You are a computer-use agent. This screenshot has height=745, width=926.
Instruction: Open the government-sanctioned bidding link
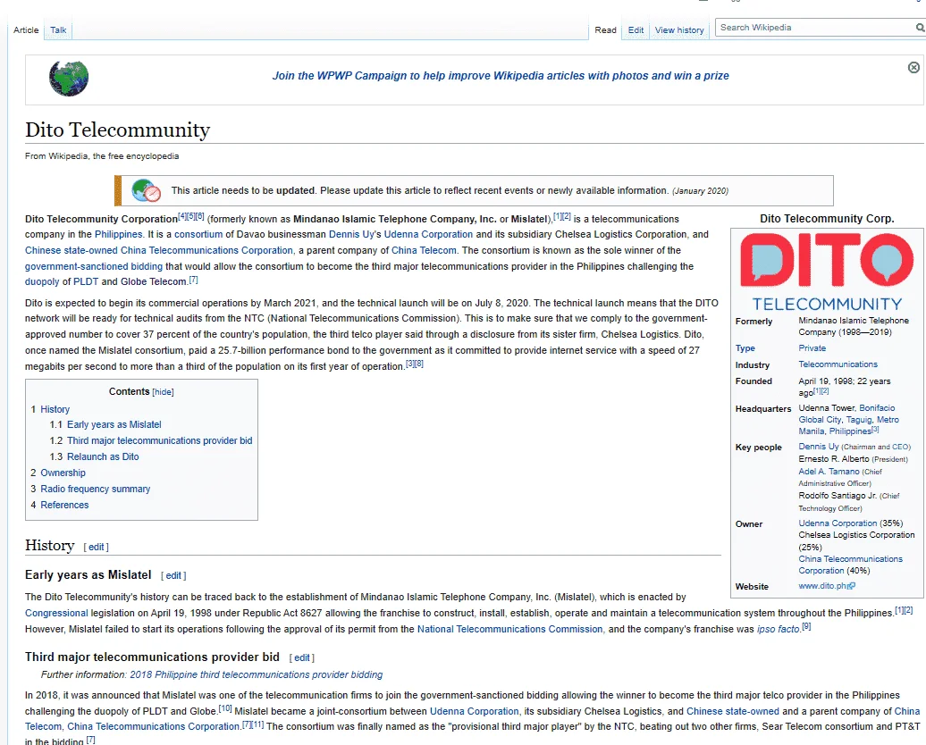coord(93,266)
